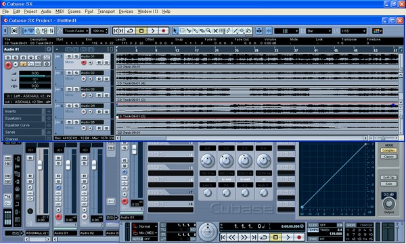Viewport: 406px width, 244px height.
Task: Adjust the Audio 01 mixer channel fader
Action: coord(68,164)
